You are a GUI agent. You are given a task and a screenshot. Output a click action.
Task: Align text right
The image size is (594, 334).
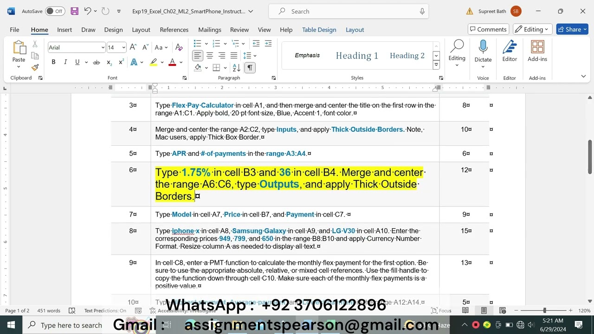(222, 56)
